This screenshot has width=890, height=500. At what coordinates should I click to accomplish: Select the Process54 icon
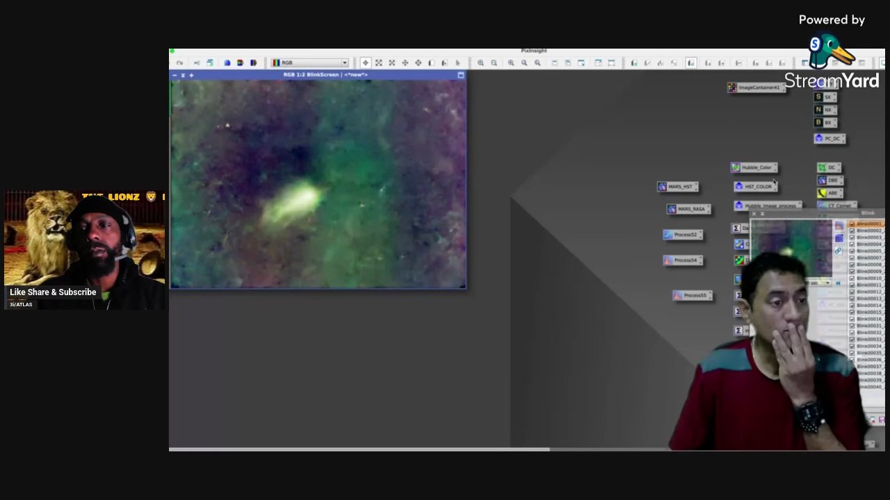coord(683,260)
